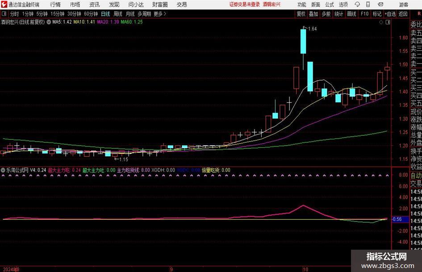This screenshot has height=272, width=422.
Task: Toggle the side panel icon at chart top-right
Action: (388, 22)
